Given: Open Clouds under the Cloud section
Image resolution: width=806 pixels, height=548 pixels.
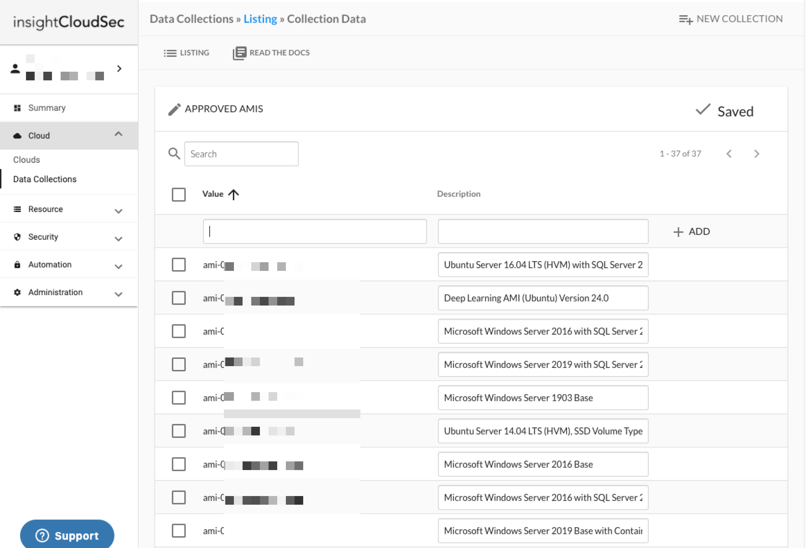Looking at the screenshot, I should [27, 160].
